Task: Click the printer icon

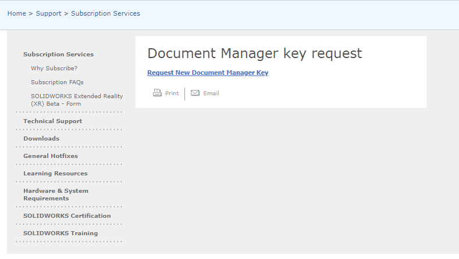Action: (x=157, y=93)
